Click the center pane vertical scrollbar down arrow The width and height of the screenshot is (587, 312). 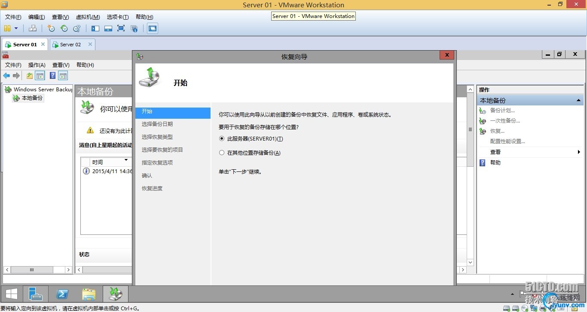pos(470,262)
